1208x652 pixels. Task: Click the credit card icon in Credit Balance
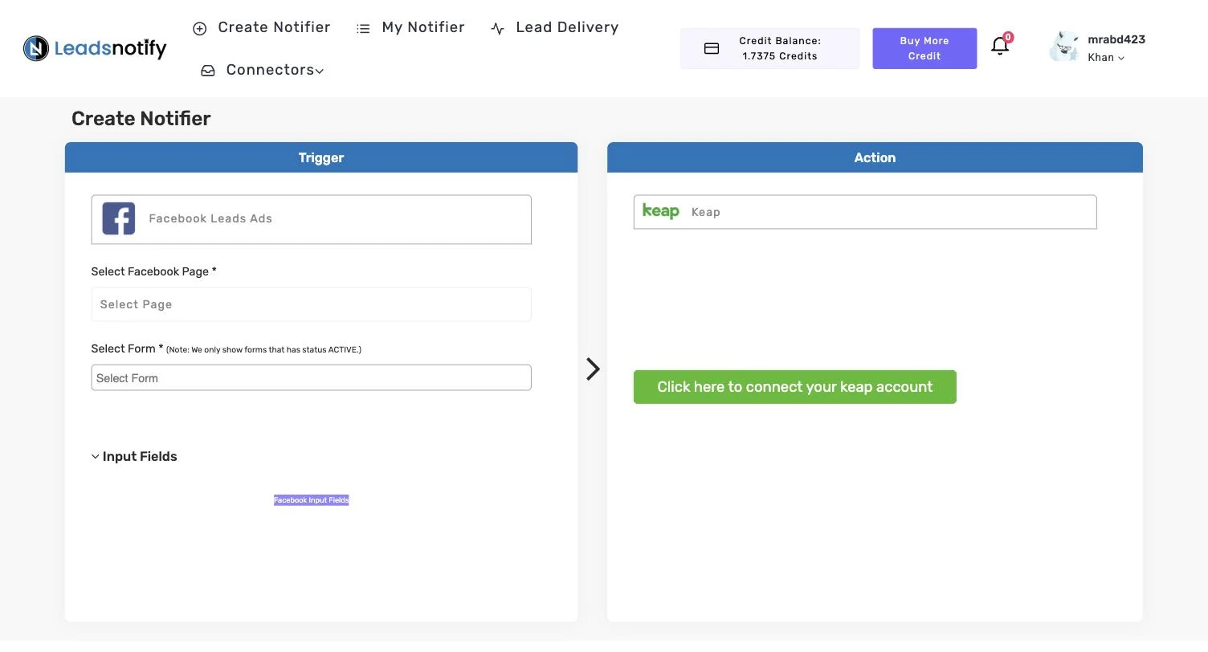pyautogui.click(x=712, y=48)
